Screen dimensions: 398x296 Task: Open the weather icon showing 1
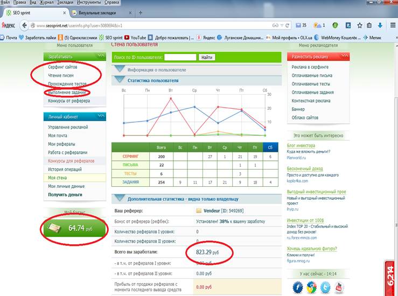coord(319,25)
